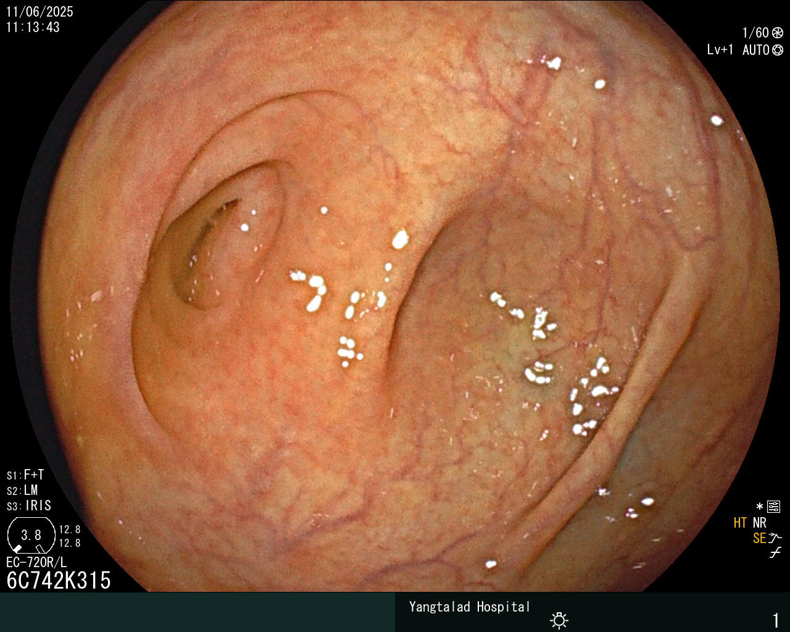Click the asterisk marker next to settings
This screenshot has width=790, height=632.
click(x=760, y=507)
